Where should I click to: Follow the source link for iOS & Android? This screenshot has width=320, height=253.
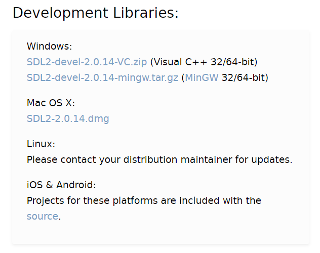point(43,216)
